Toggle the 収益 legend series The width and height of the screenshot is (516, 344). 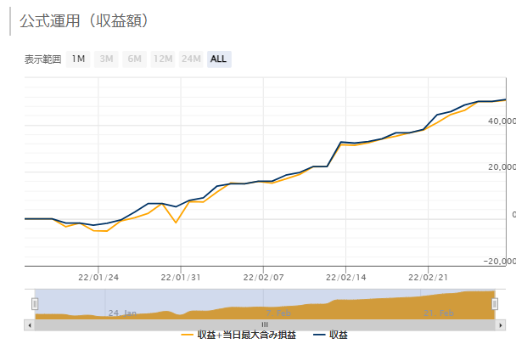(x=330, y=336)
